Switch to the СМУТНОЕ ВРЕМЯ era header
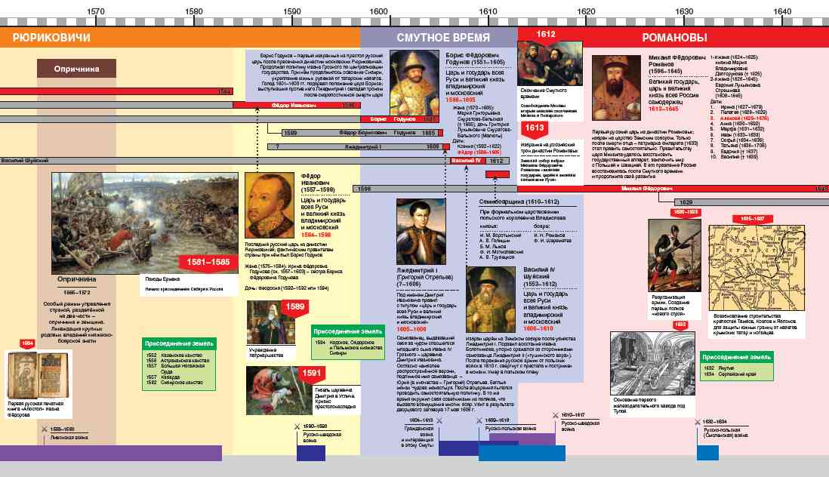This screenshot has height=477, width=829. point(443,38)
